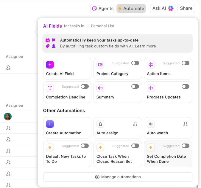Click the Auto watch add-watcher icon
The height and width of the screenshot is (188, 201).
tap(186, 124)
